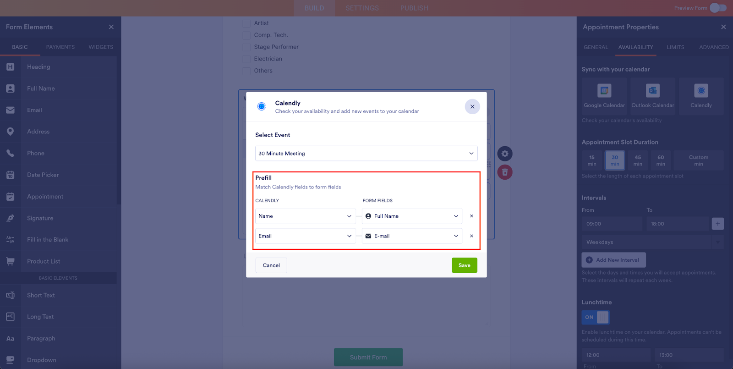Check the Comp. Tech. checkbox
The image size is (733, 369).
[x=246, y=35]
